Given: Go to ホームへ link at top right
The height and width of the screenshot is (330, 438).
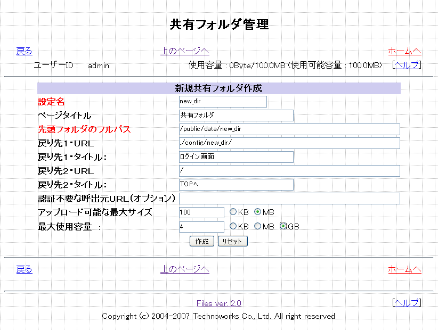Looking at the screenshot, I should pos(404,51).
